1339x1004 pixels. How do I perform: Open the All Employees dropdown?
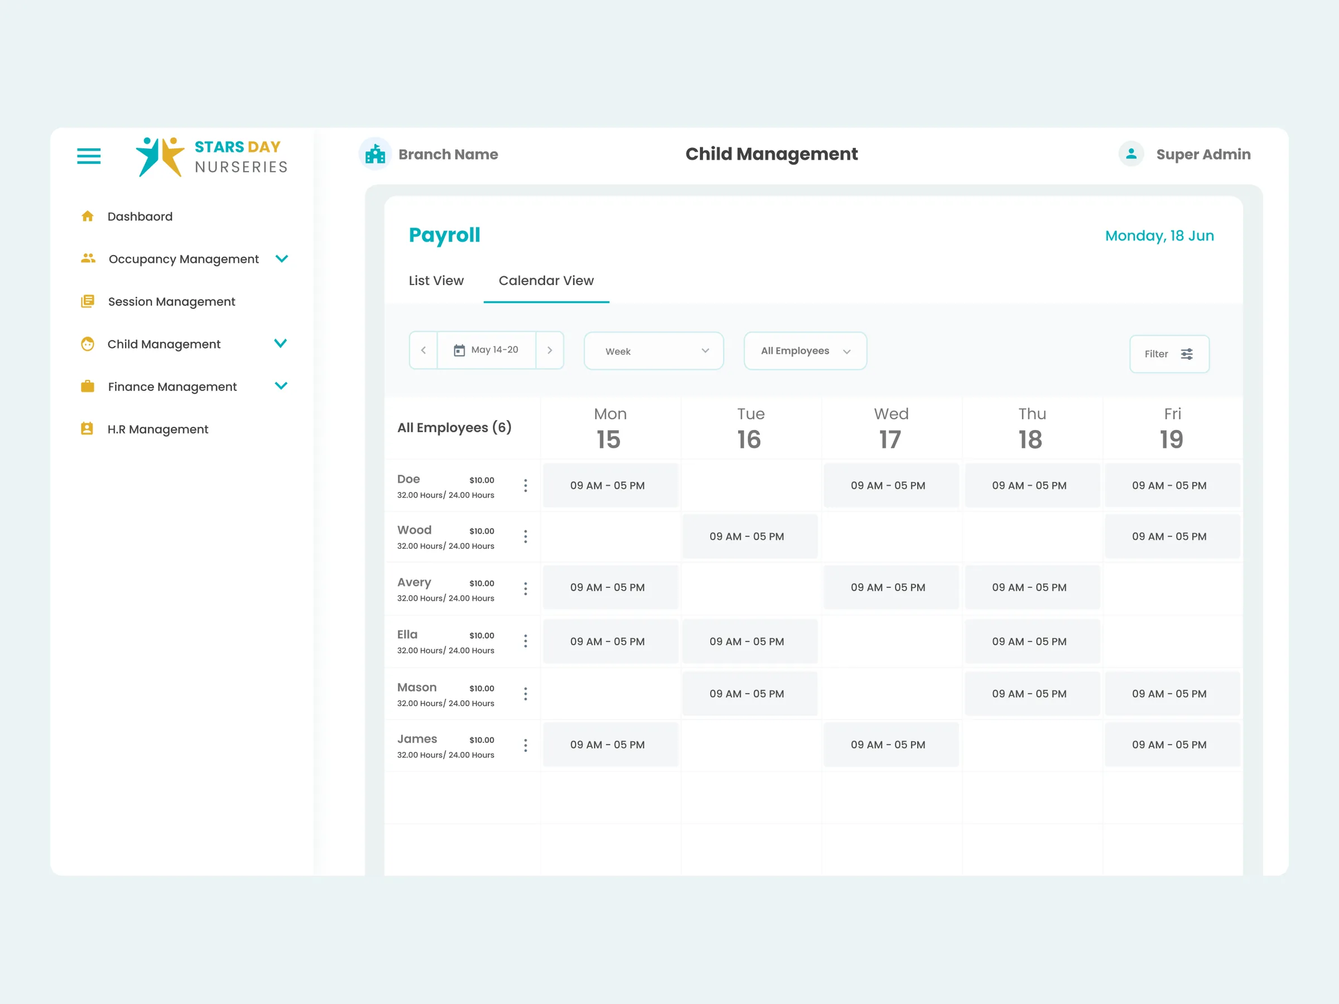pos(805,351)
